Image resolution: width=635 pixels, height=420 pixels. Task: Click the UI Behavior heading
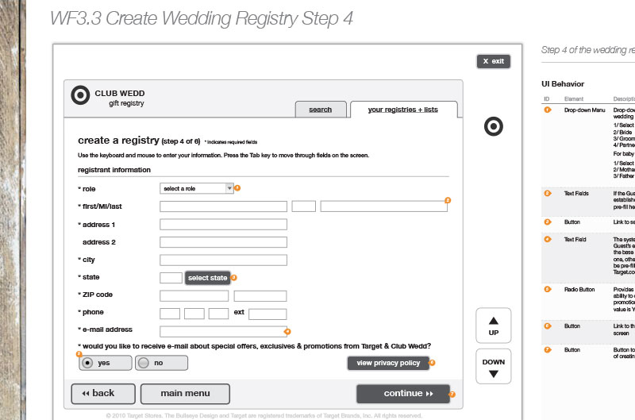[x=563, y=84]
